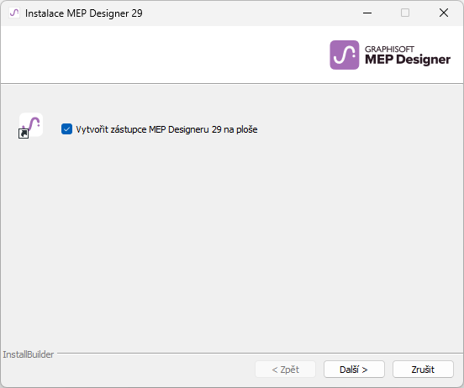Close the installer window
This screenshot has width=464, height=388.
(x=444, y=13)
